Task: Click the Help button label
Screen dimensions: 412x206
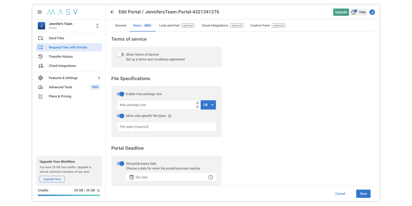Action: pos(363,12)
